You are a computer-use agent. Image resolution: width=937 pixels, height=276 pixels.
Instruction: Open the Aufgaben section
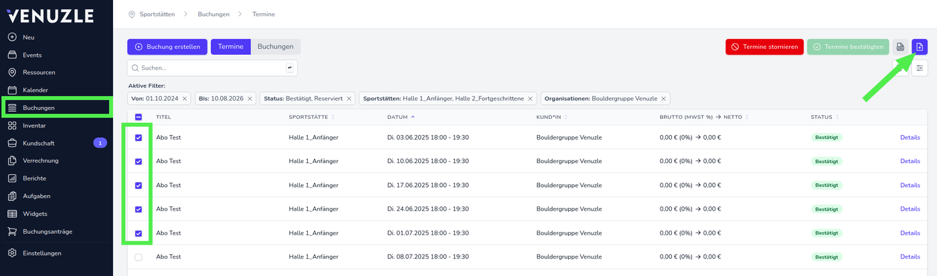36,196
